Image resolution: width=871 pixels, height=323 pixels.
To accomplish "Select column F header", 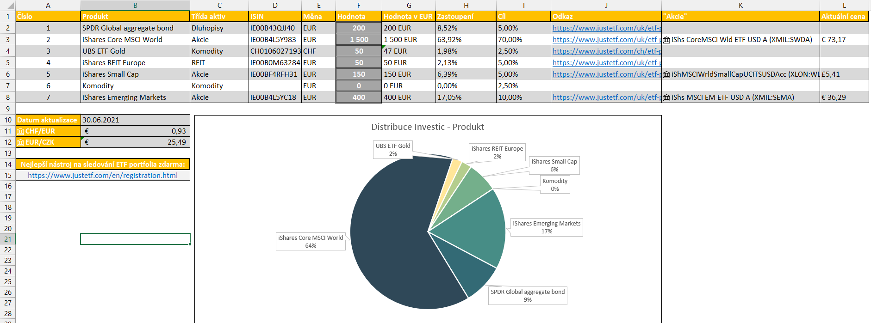I will 359,6.
